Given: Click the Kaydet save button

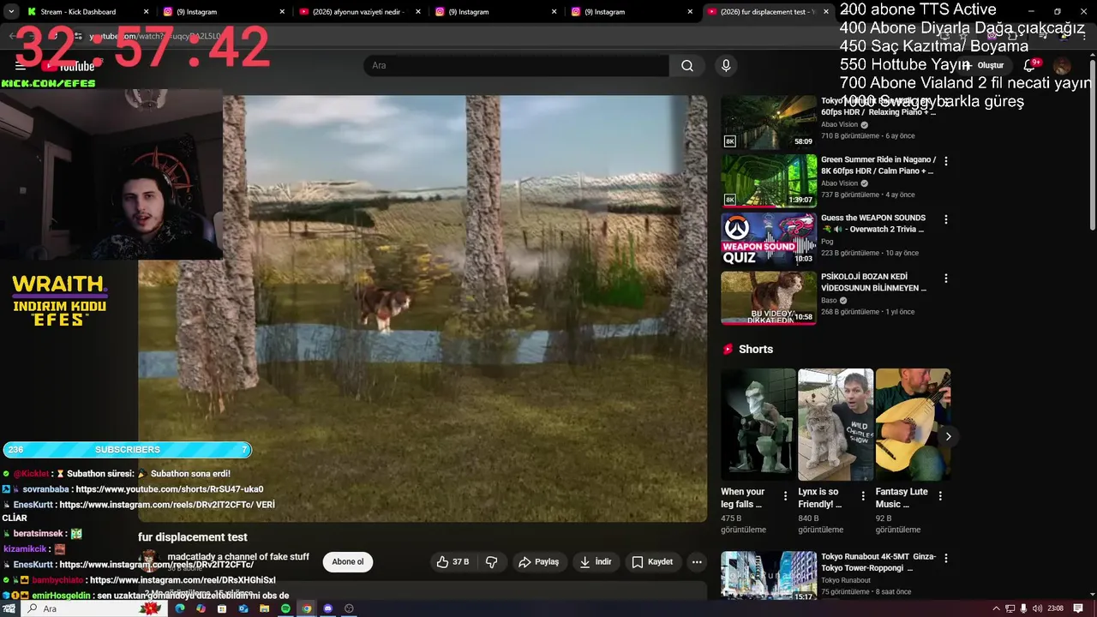Looking at the screenshot, I should click(x=652, y=562).
